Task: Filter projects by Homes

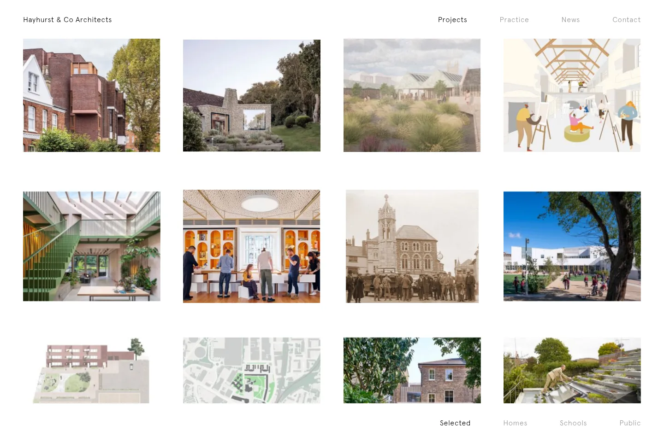Action: click(x=515, y=423)
